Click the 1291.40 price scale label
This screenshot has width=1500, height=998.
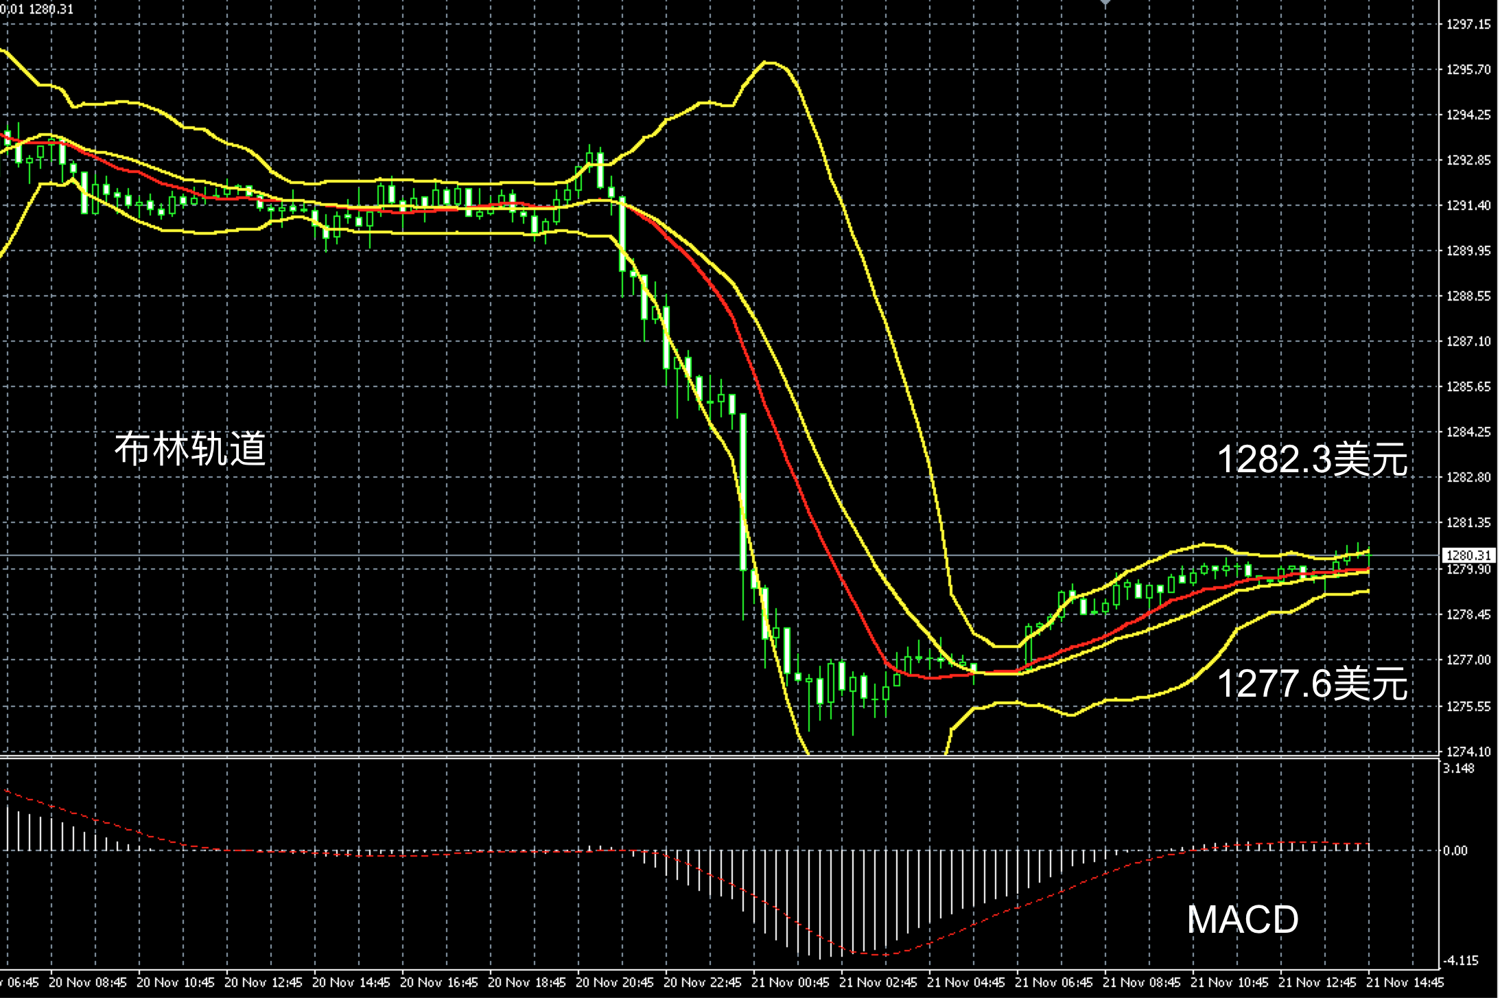tap(1468, 205)
